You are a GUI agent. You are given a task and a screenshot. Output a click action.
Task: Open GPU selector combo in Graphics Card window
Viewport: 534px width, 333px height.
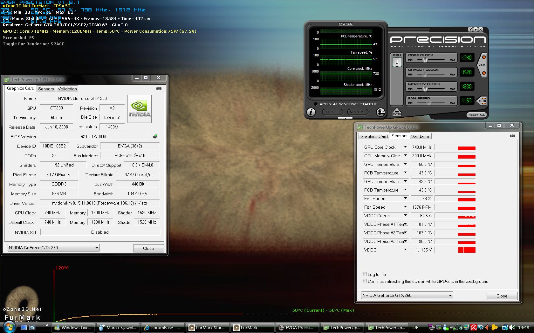tap(53, 248)
